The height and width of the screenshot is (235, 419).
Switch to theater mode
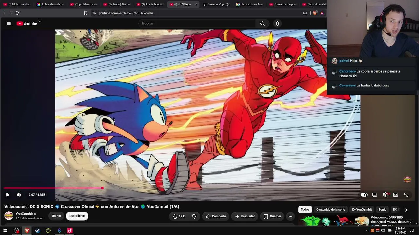(395, 195)
